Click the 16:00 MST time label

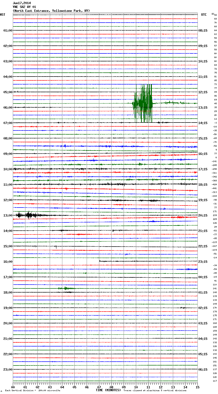tap(8, 262)
